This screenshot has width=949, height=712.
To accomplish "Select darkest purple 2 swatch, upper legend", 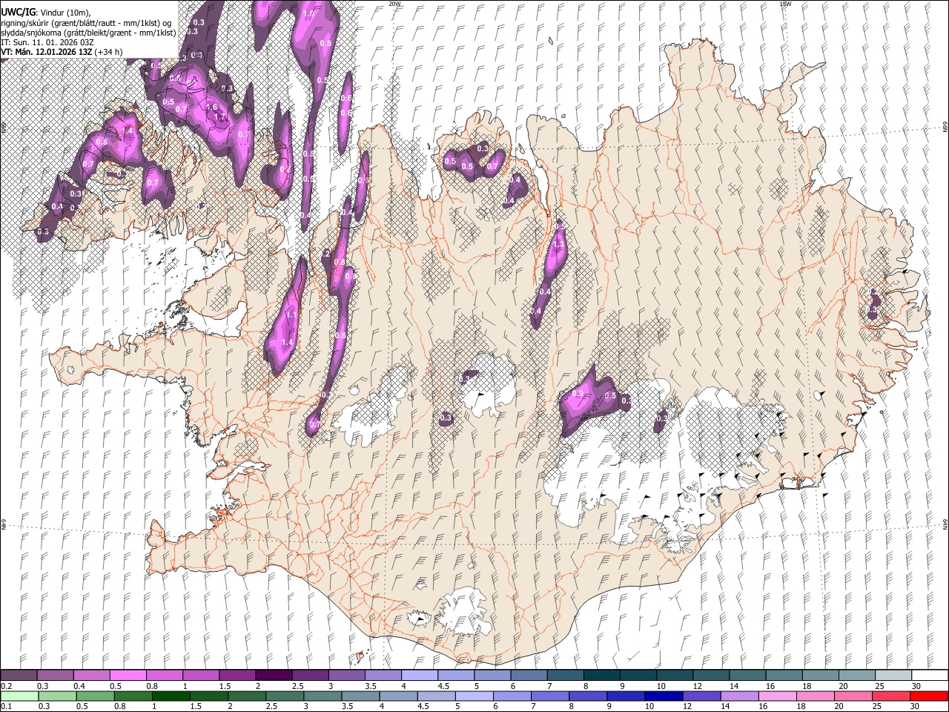I will 274,676.
